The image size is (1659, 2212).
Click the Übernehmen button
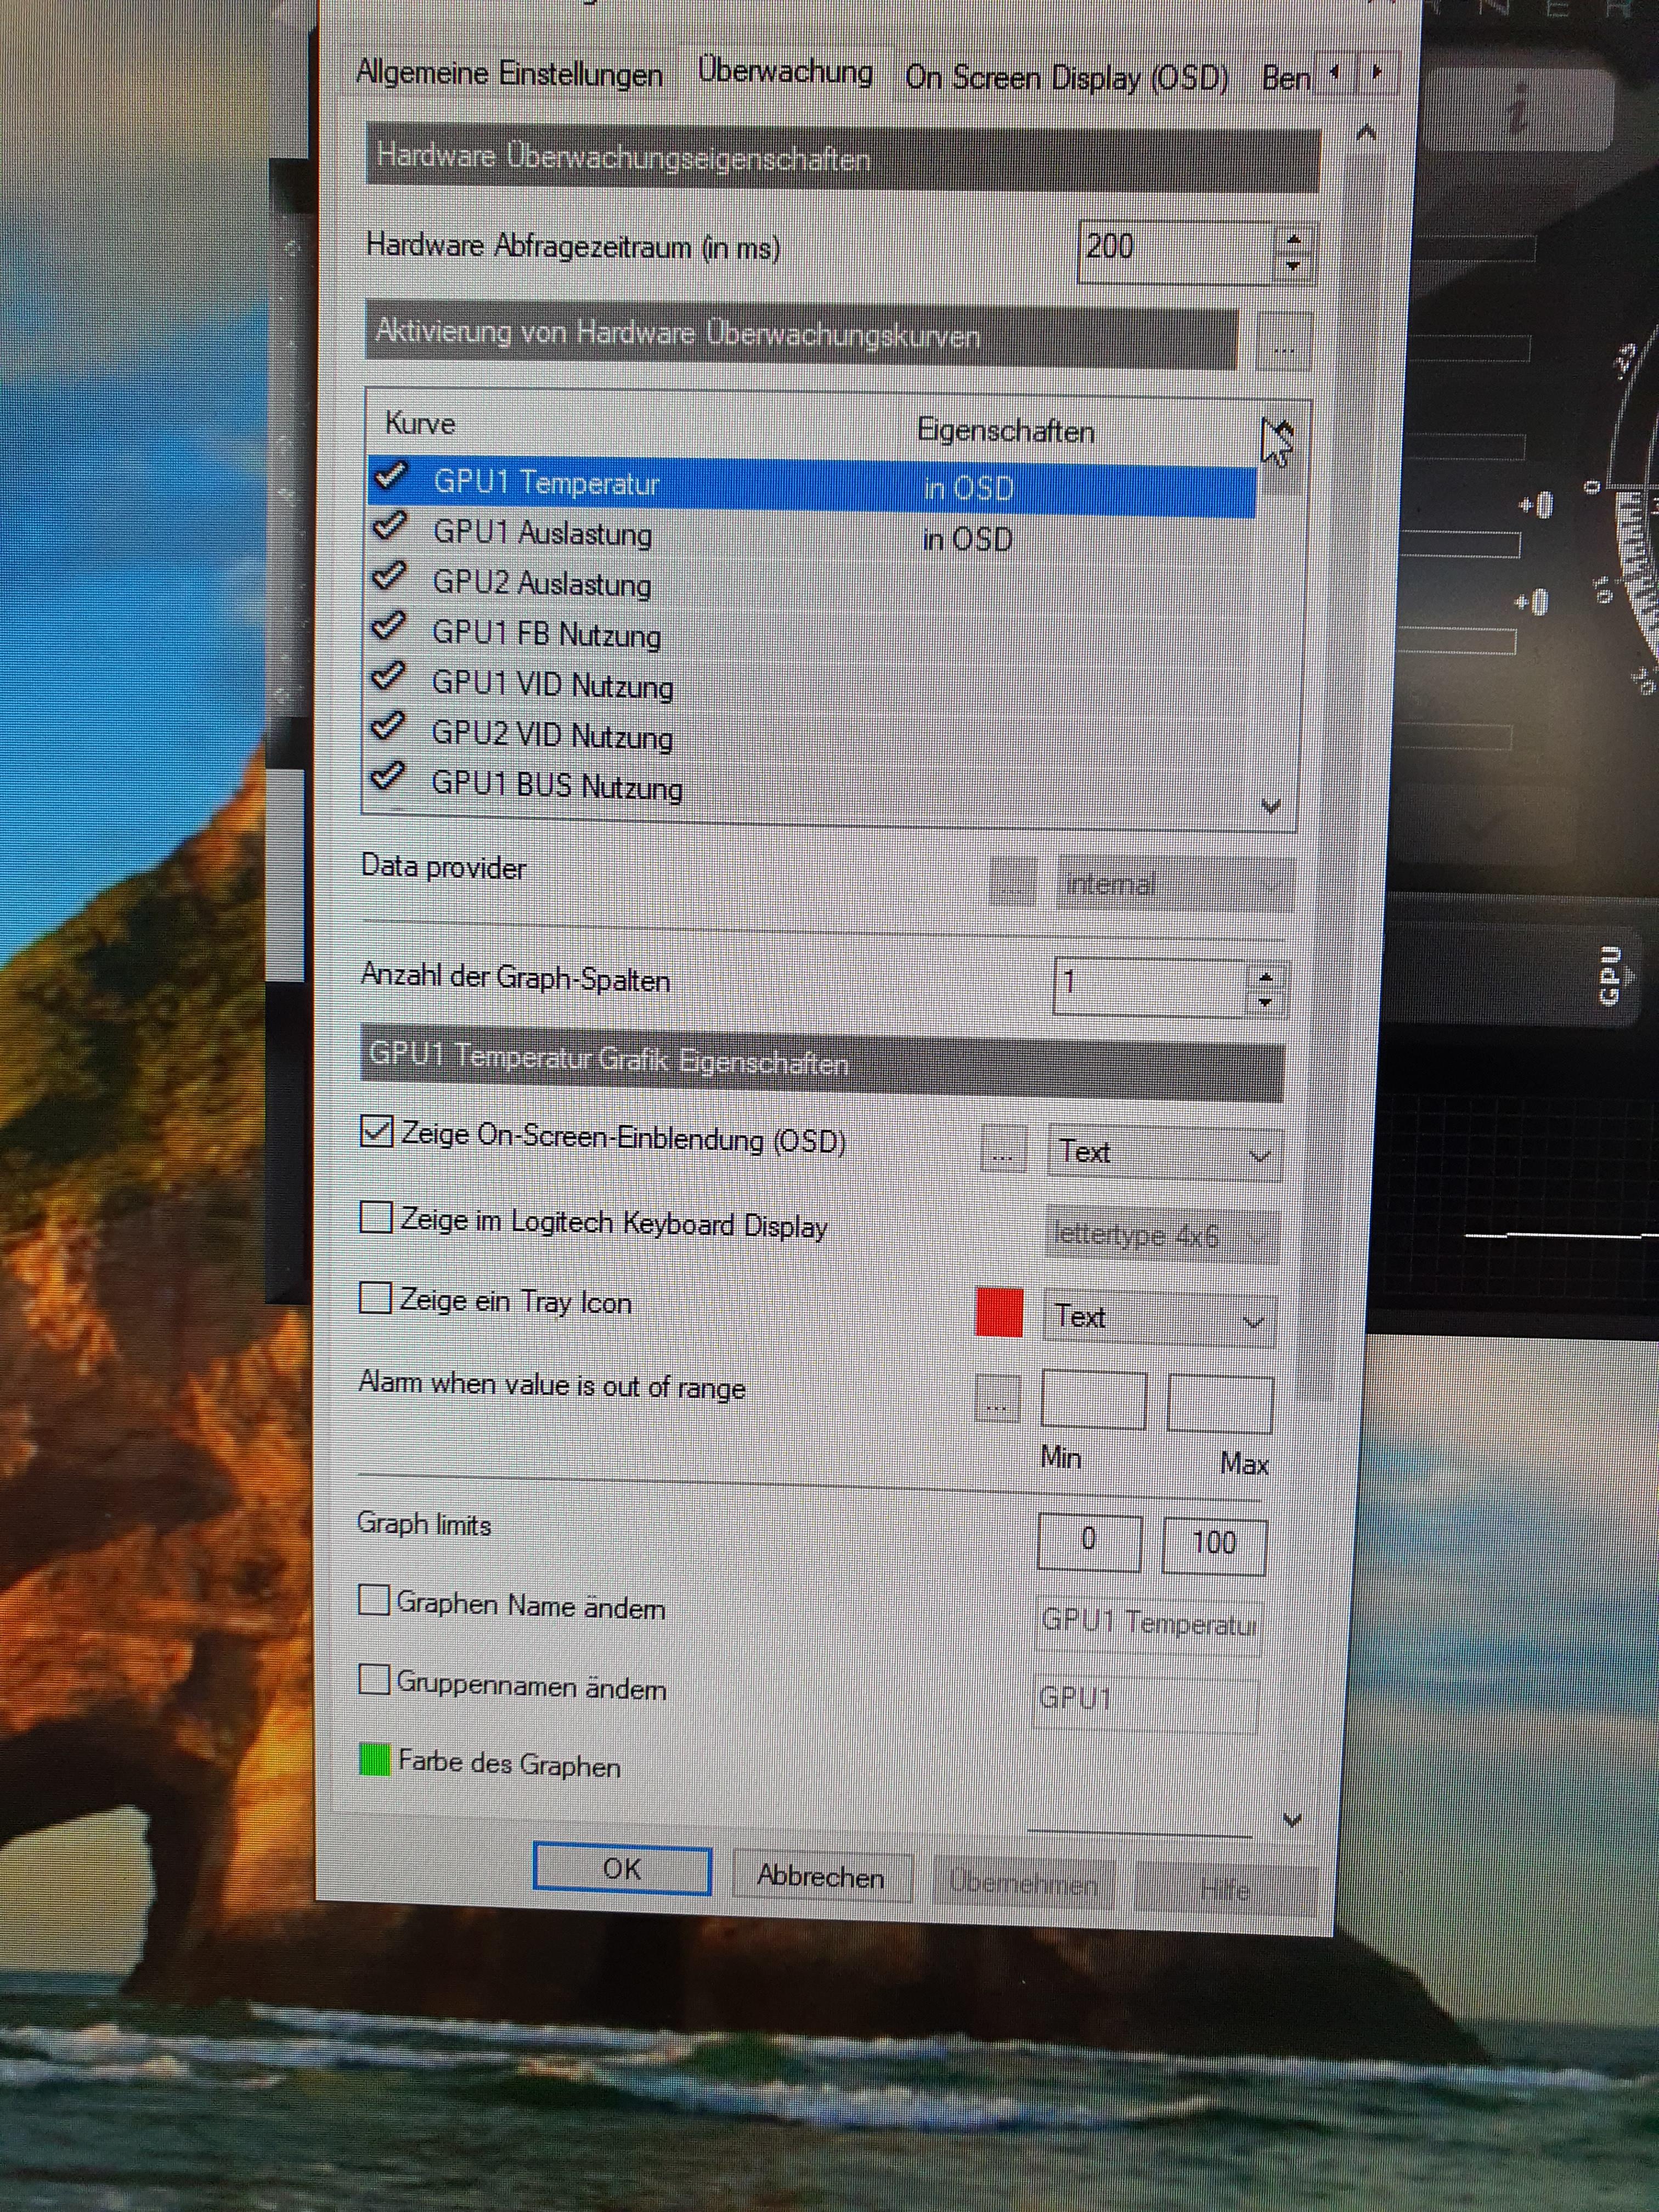pos(1023,1884)
